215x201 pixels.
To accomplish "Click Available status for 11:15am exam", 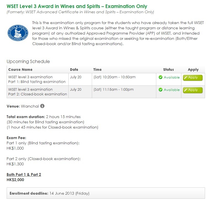I will click(x=171, y=90).
